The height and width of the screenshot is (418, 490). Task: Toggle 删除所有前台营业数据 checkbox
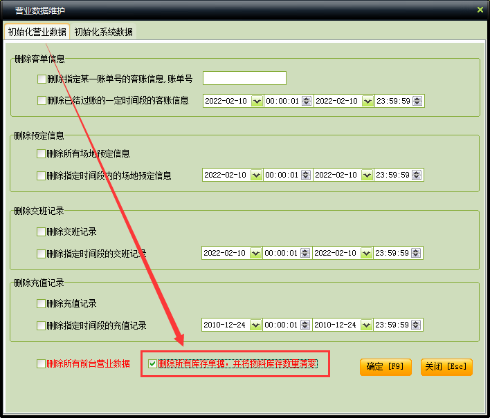tap(41, 363)
